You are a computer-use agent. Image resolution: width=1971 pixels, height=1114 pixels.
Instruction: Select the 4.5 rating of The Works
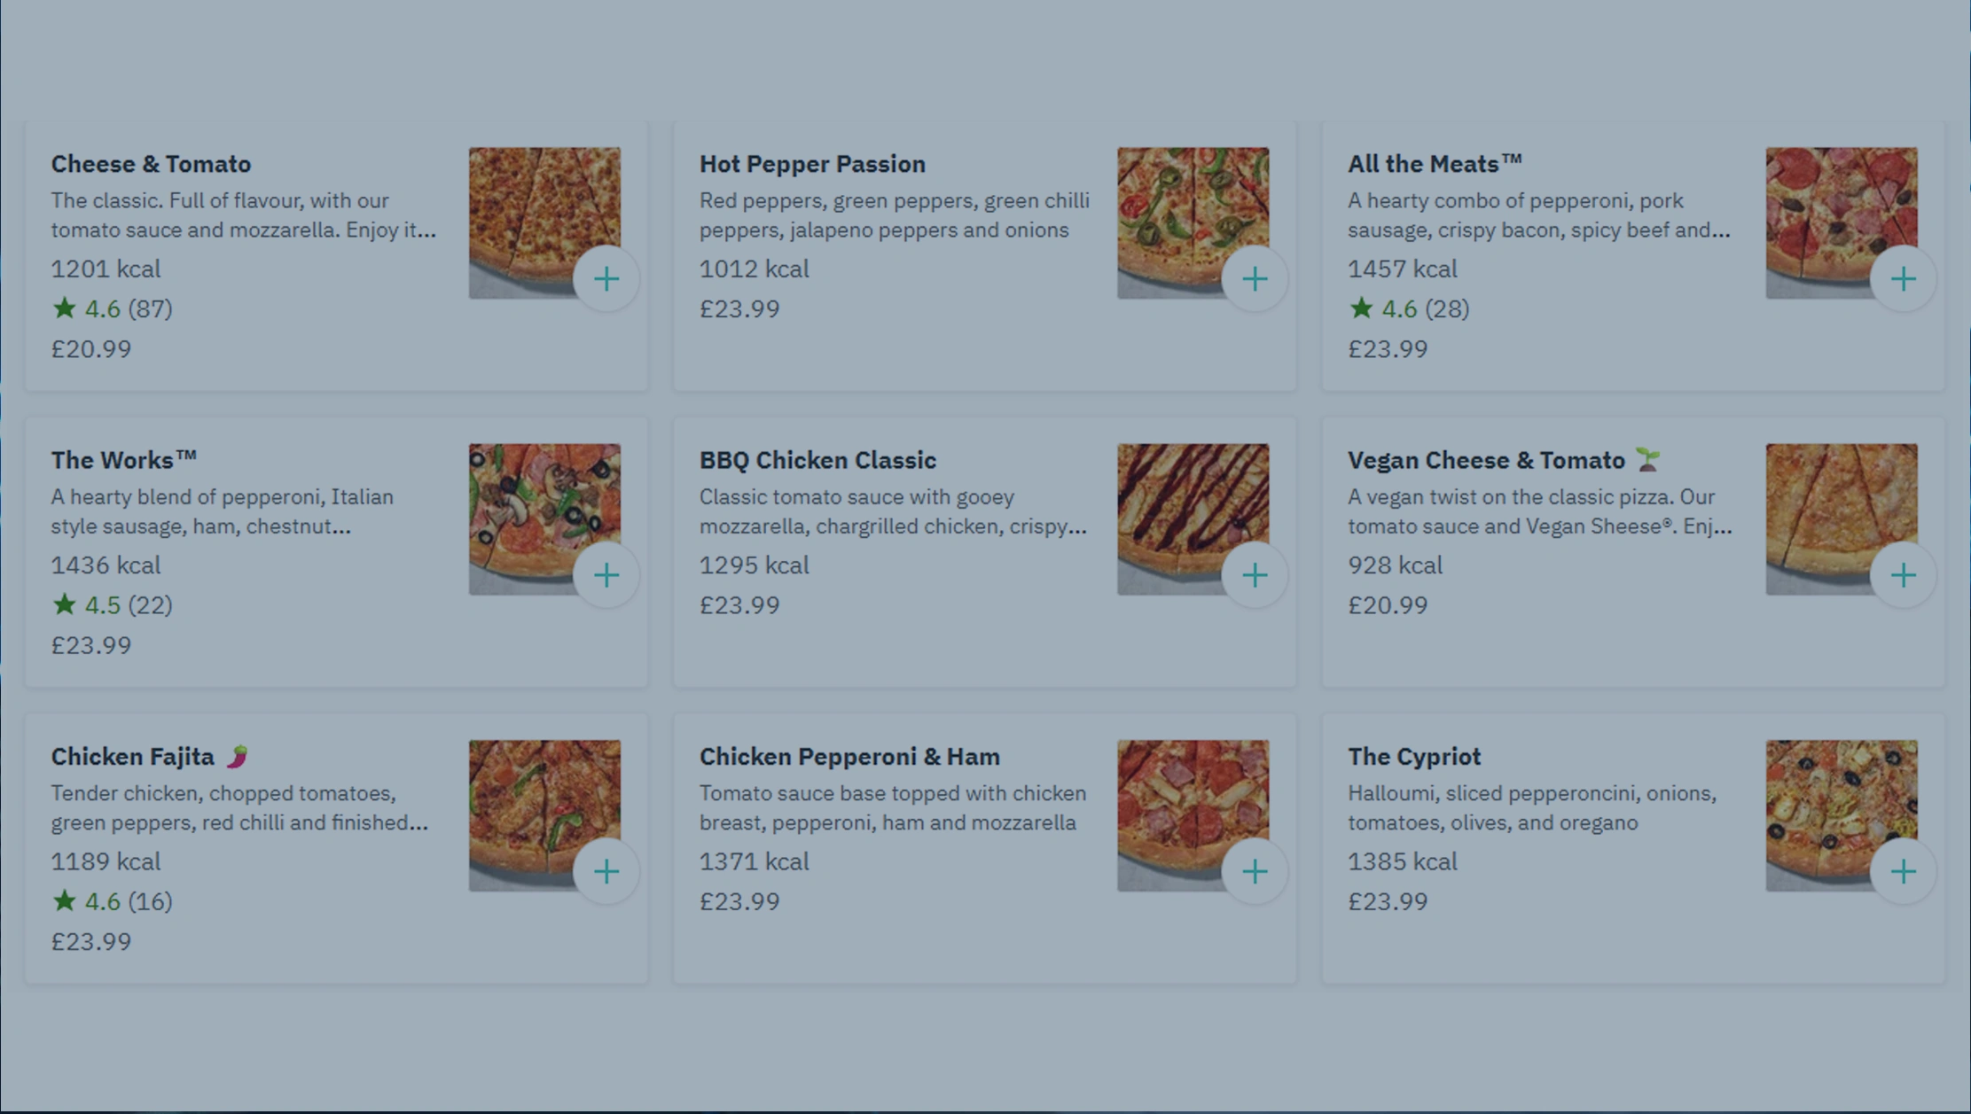coord(111,605)
